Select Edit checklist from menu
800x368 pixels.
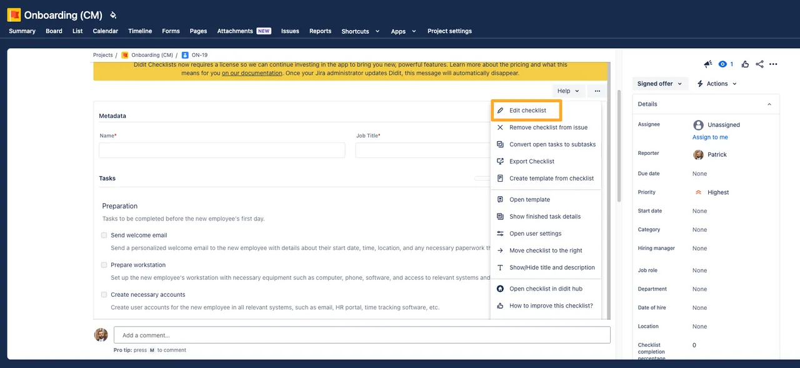(x=527, y=111)
